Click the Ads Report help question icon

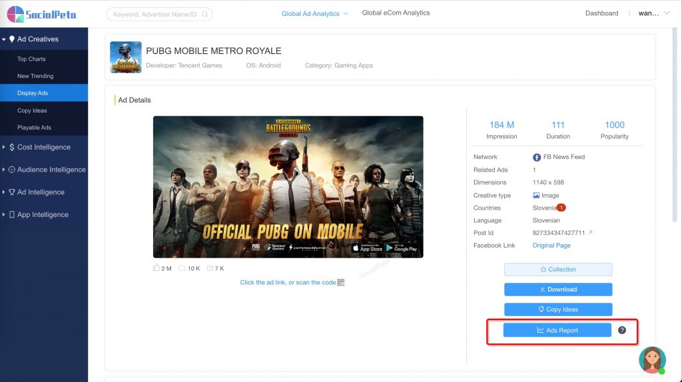622,330
